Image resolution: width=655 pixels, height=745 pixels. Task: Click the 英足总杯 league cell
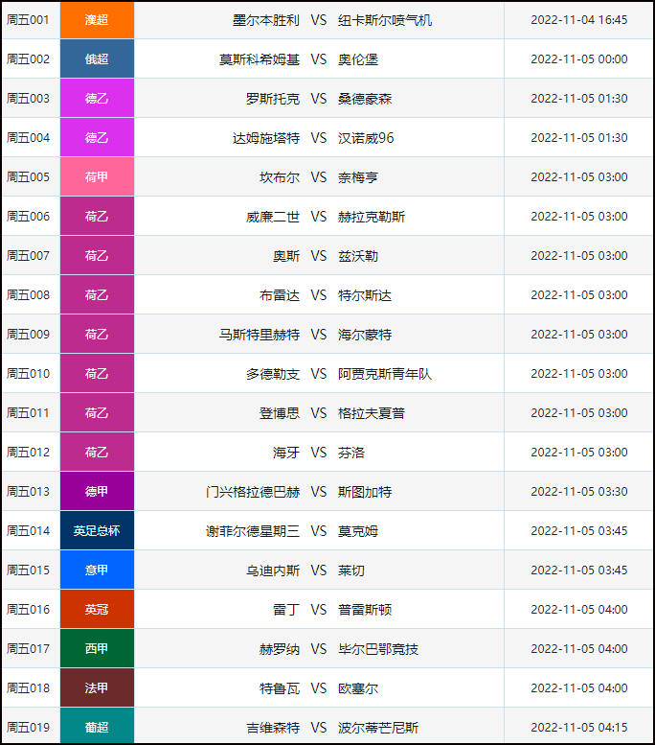point(97,531)
